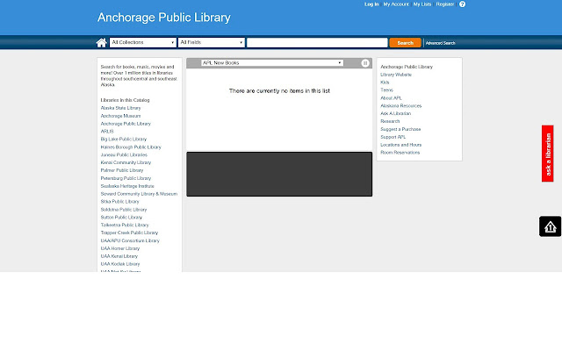Open the library card house icon widget
The width and height of the screenshot is (562, 351).
click(x=551, y=226)
